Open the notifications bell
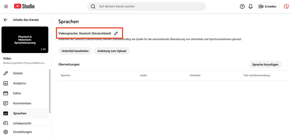 [x=250, y=7]
